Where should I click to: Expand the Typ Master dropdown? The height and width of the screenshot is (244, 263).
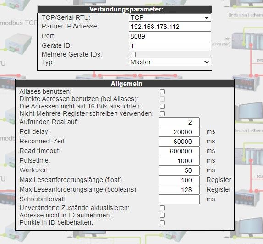point(170,62)
